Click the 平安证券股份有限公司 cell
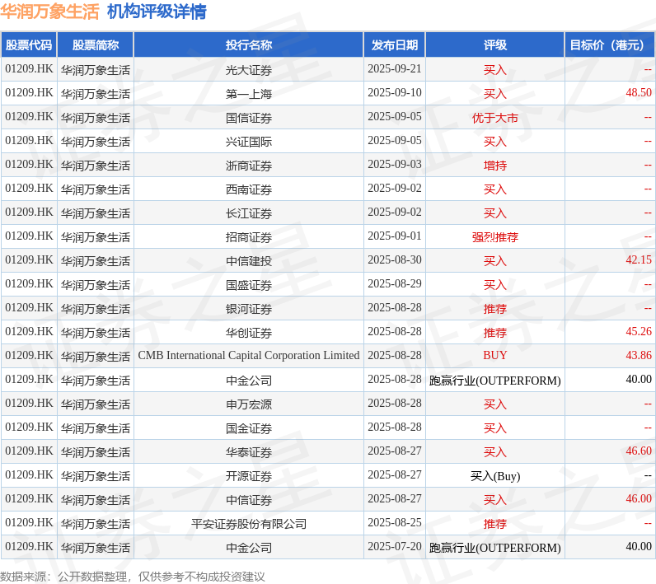Screen dimensions: 656x584 click(249, 523)
